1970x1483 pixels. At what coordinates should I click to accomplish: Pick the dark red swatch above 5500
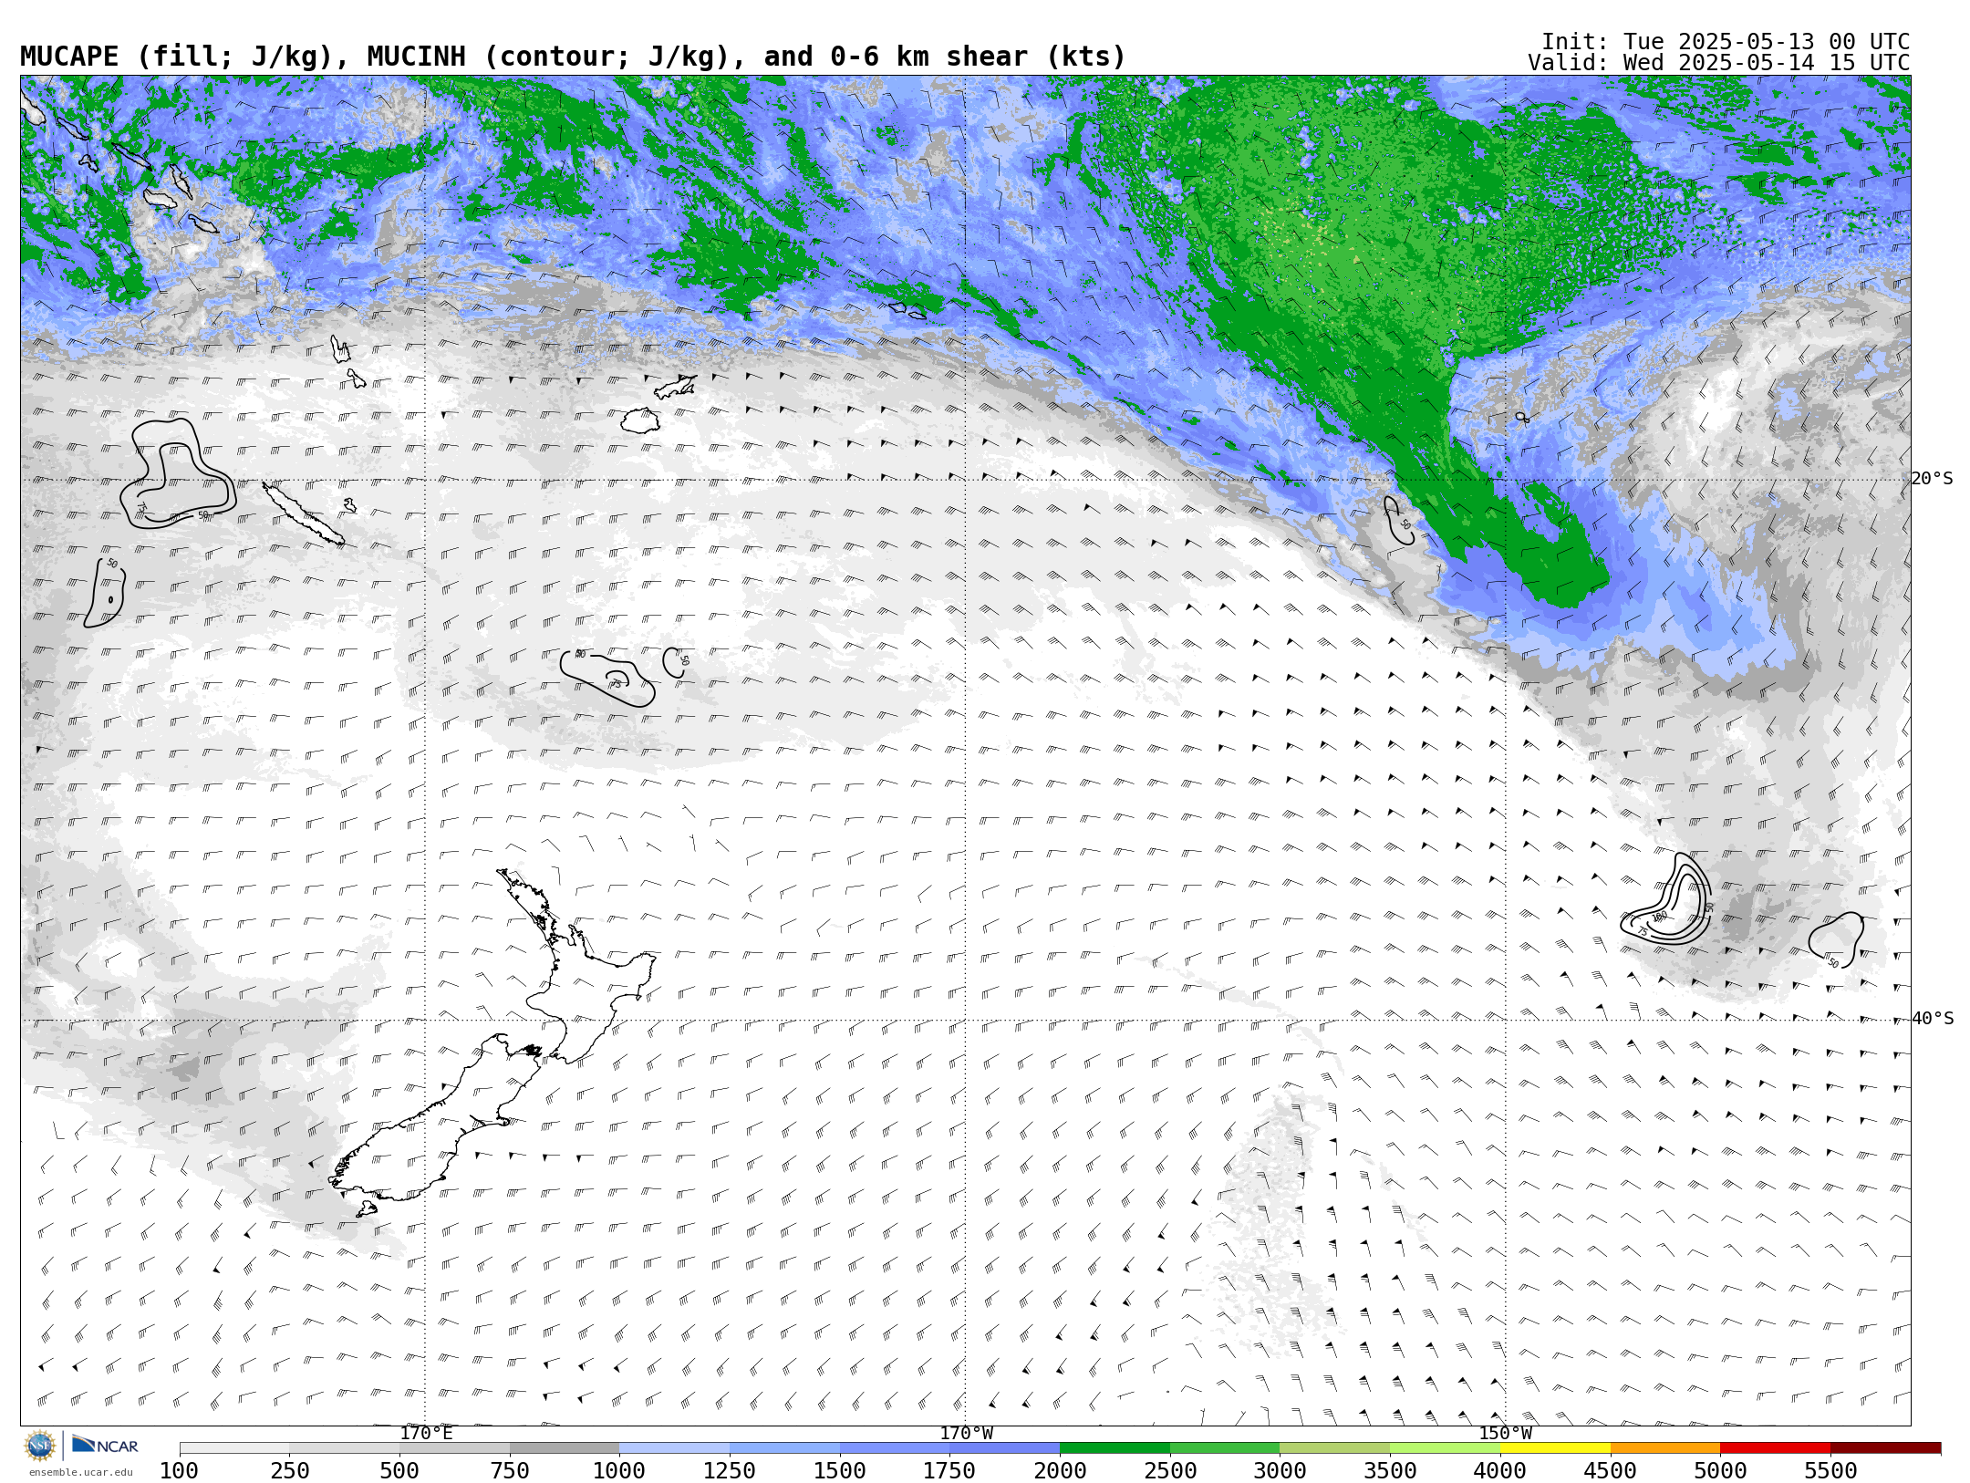tap(1885, 1448)
